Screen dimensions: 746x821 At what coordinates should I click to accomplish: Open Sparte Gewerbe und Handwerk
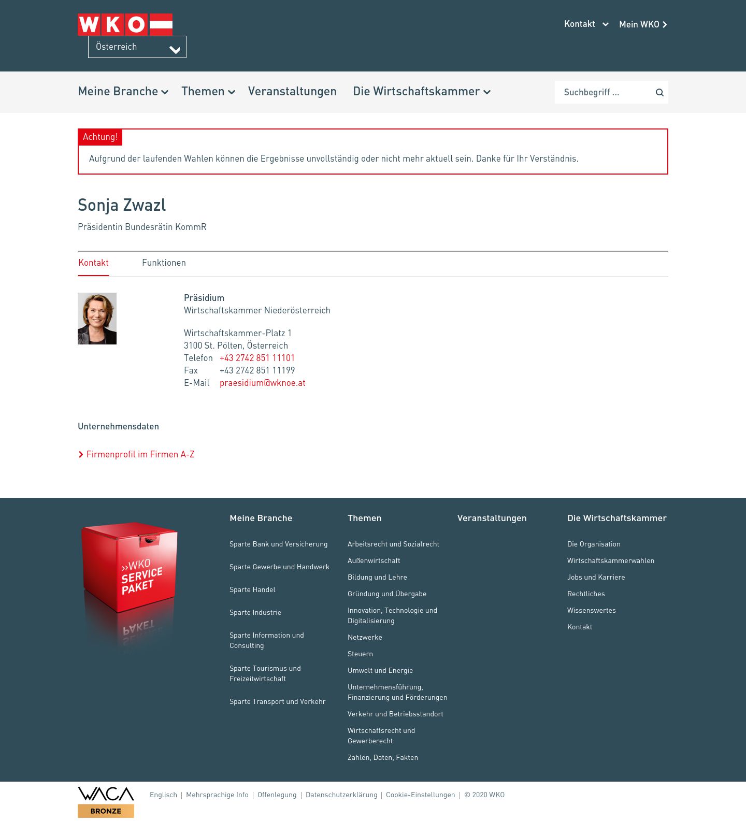tap(279, 567)
